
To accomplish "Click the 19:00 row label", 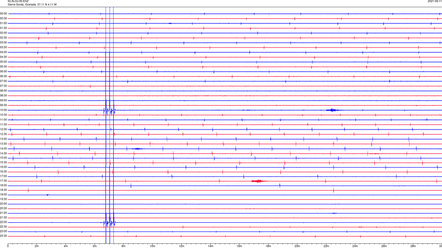I will click(x=3, y=195).
